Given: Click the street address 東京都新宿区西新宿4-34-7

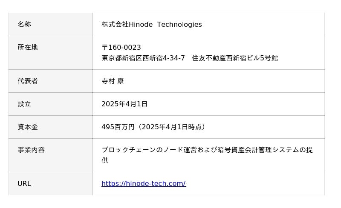Looking at the screenshot, I should click(143, 58).
